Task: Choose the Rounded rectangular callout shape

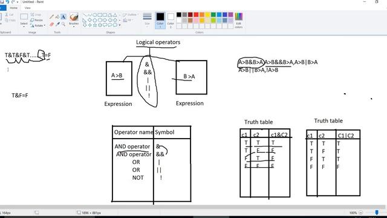Action: [x=105, y=25]
